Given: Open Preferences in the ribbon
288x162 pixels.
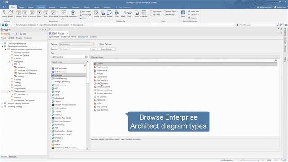Looking at the screenshot, I should [73, 14].
